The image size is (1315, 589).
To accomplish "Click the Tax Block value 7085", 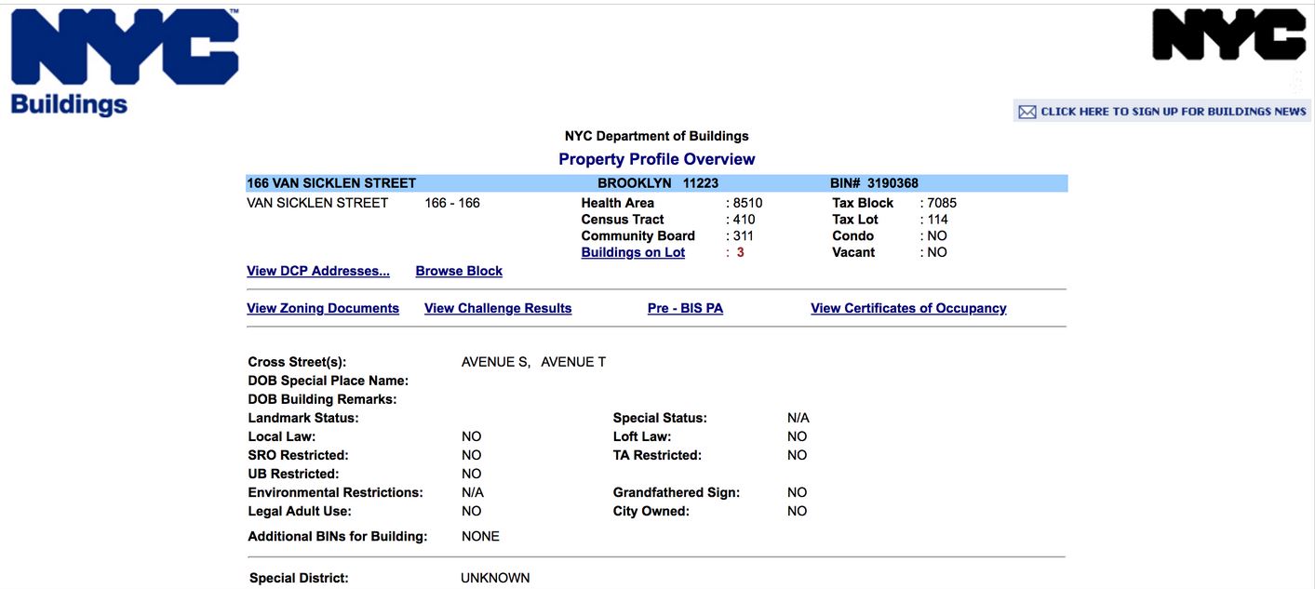I will coord(942,203).
